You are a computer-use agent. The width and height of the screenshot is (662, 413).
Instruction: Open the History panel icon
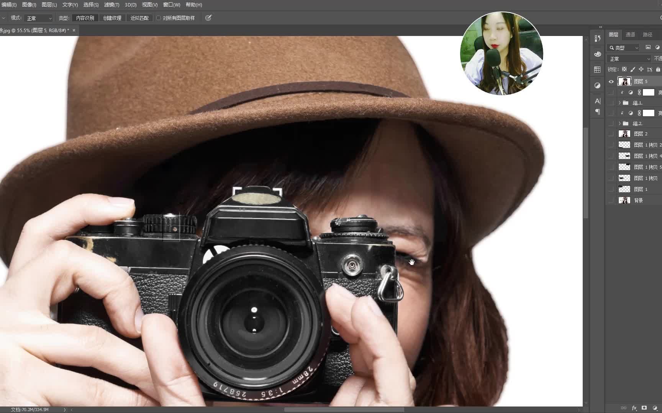(x=597, y=38)
